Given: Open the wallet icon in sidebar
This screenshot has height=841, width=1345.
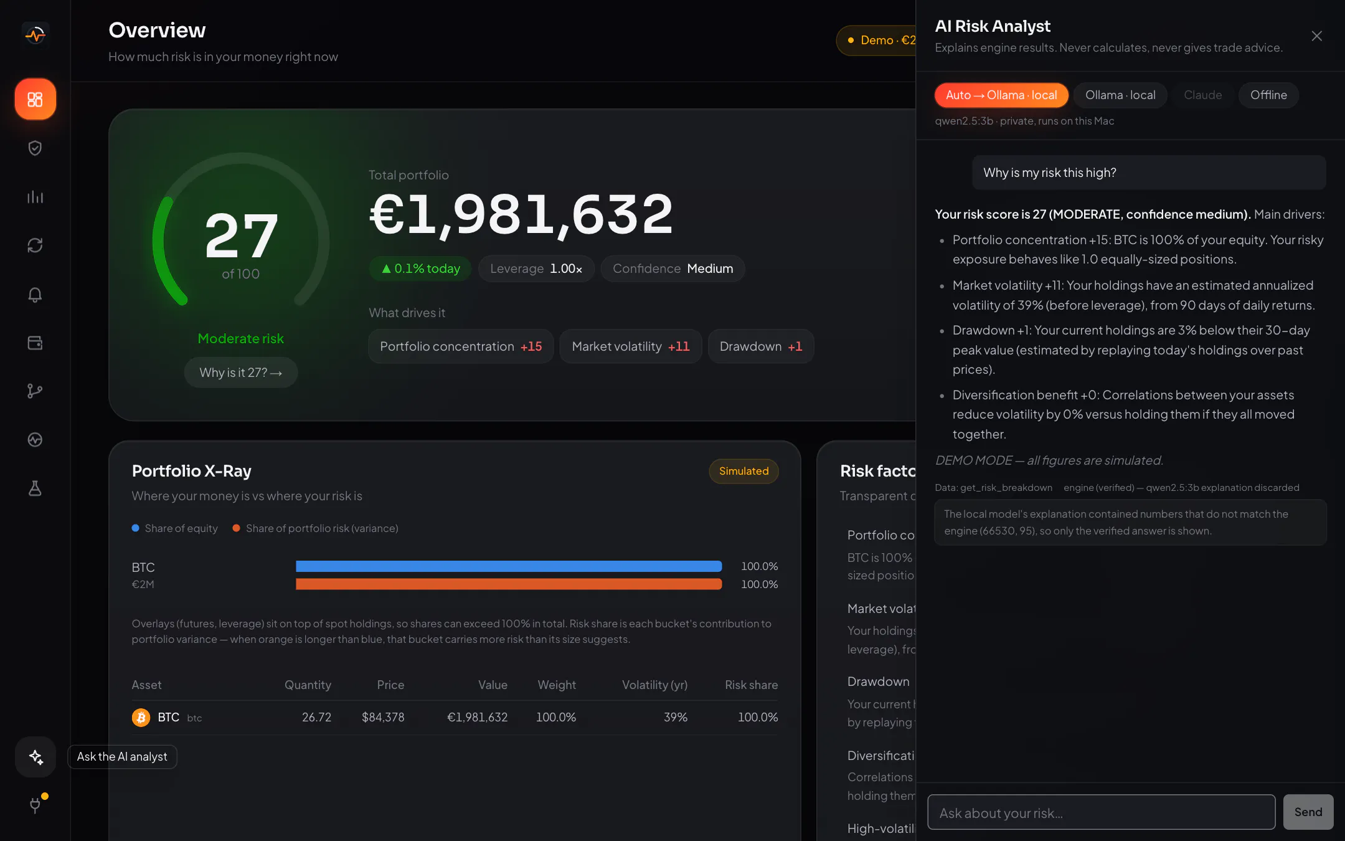Looking at the screenshot, I should (x=35, y=343).
